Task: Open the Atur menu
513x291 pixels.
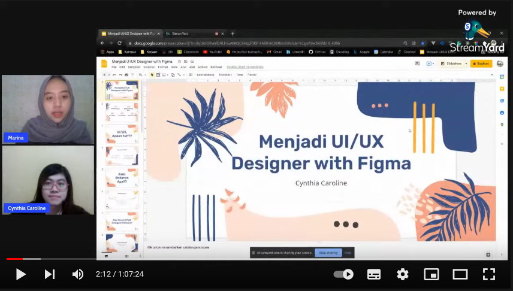Action: pos(183,67)
